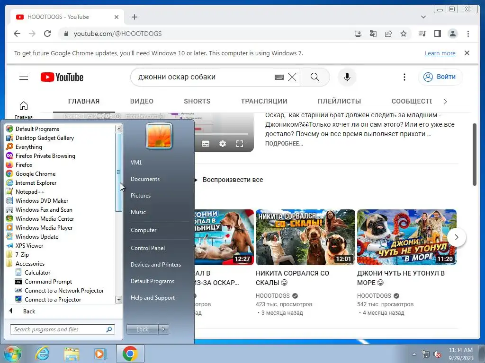
Task: Click HOOOTDOGS channel link under 423 тыс. video
Action: point(272,296)
